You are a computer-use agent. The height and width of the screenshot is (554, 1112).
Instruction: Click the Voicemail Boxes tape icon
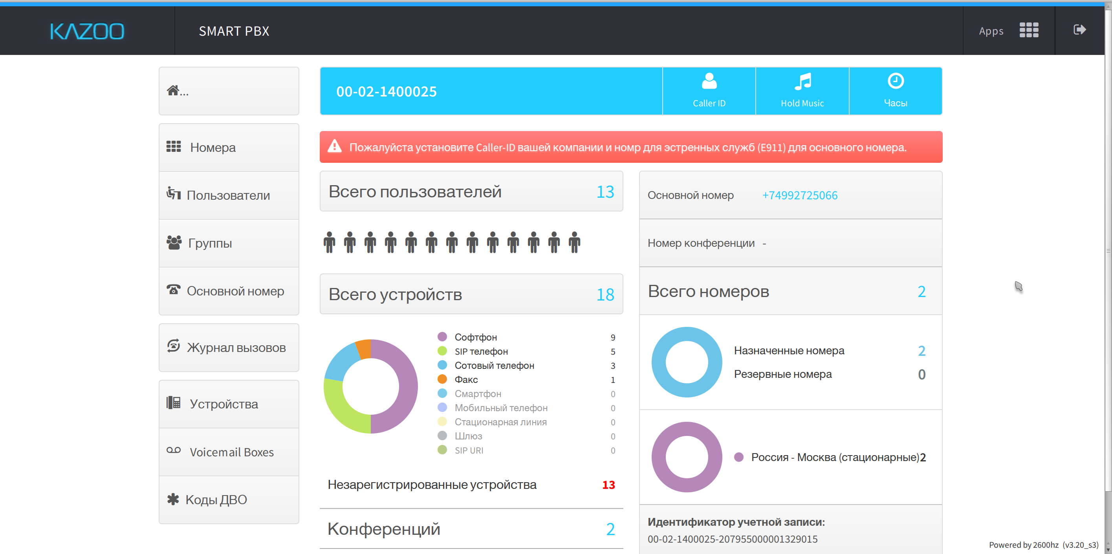174,450
